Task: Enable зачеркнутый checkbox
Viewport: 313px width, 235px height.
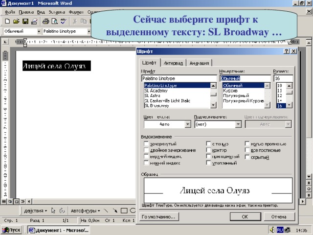Action: click(x=146, y=143)
